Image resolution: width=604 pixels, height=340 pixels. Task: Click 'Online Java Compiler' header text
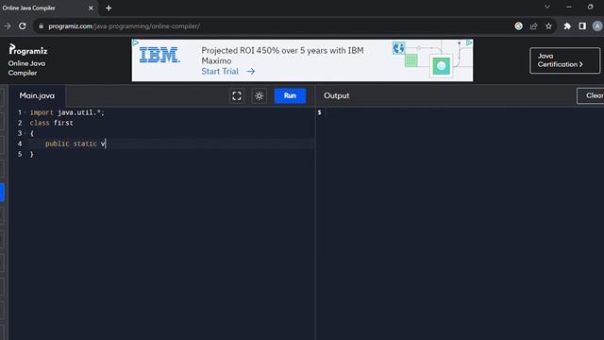point(26,68)
